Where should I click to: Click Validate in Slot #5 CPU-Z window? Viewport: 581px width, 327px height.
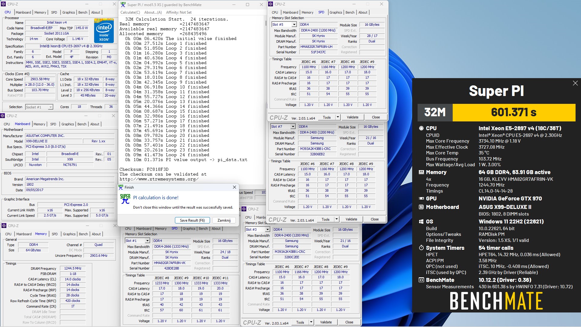coord(353,117)
